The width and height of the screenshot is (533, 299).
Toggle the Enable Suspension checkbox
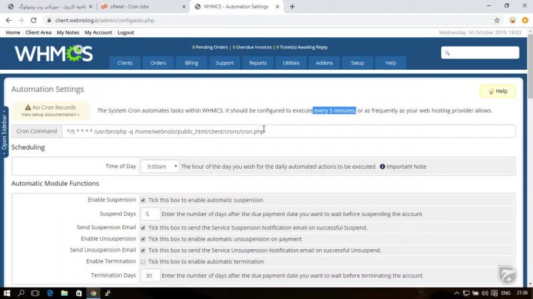(x=143, y=200)
